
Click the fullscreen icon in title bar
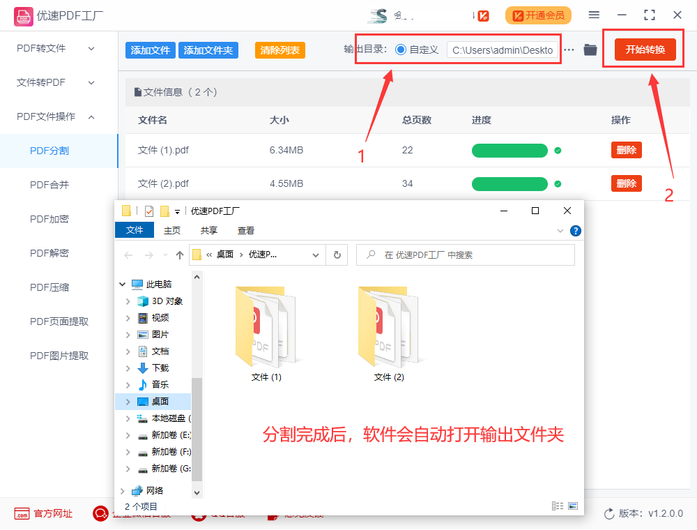point(650,15)
